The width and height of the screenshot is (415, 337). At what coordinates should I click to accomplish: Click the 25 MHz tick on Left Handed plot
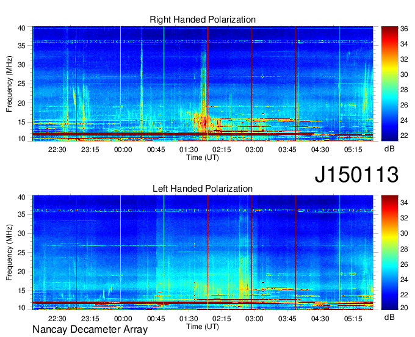pos(21,253)
